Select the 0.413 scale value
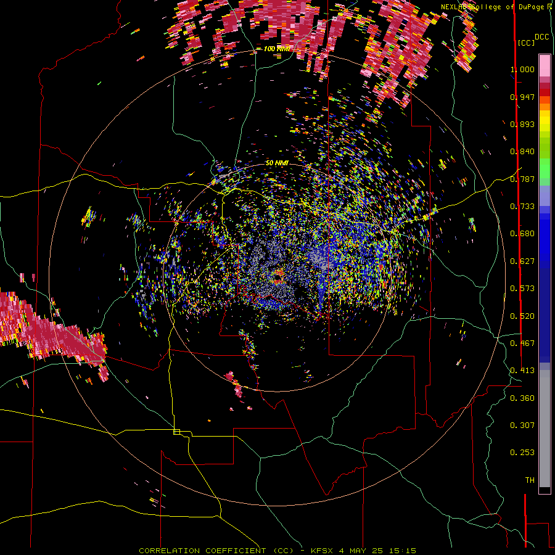Image resolution: width=555 pixels, height=555 pixels. pos(522,371)
